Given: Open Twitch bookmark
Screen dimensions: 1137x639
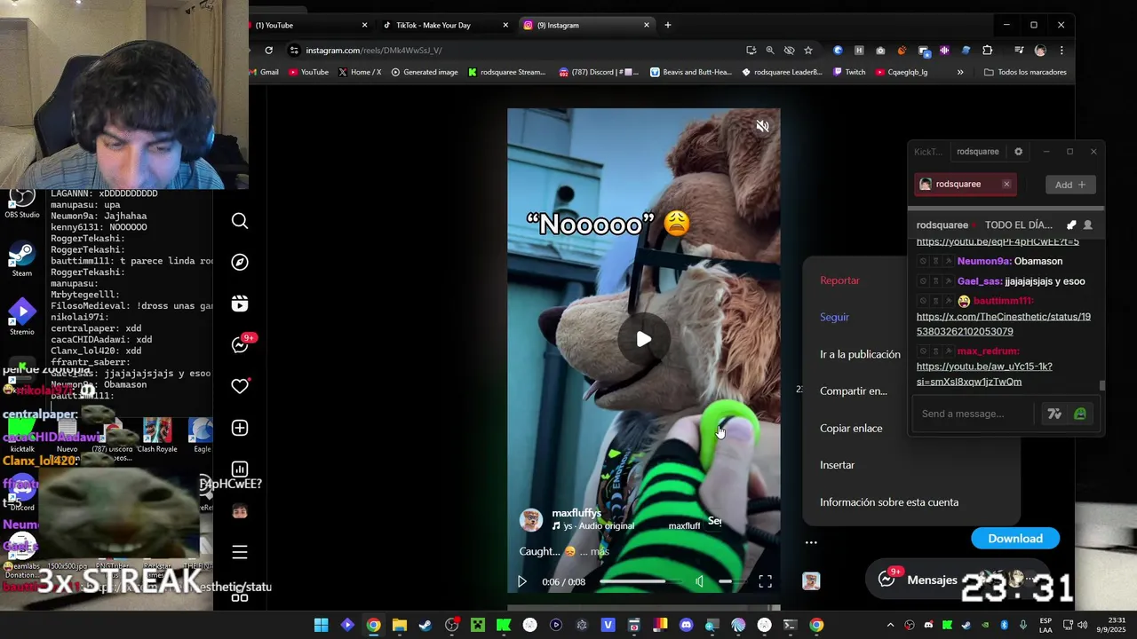Looking at the screenshot, I should (x=849, y=72).
